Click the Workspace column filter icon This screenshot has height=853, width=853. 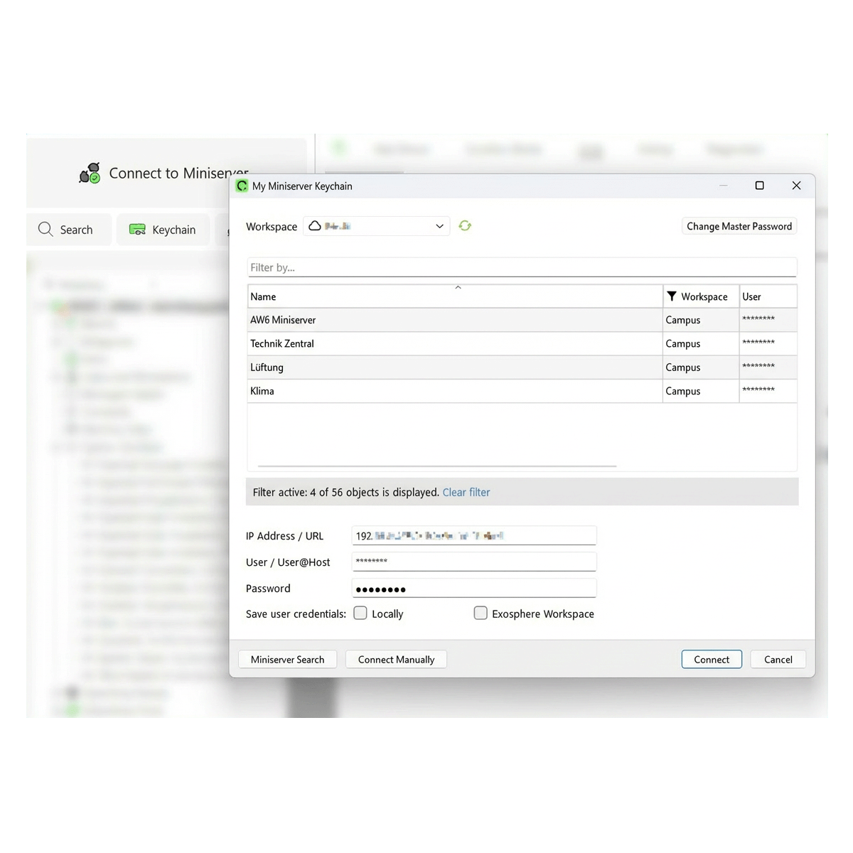(672, 296)
